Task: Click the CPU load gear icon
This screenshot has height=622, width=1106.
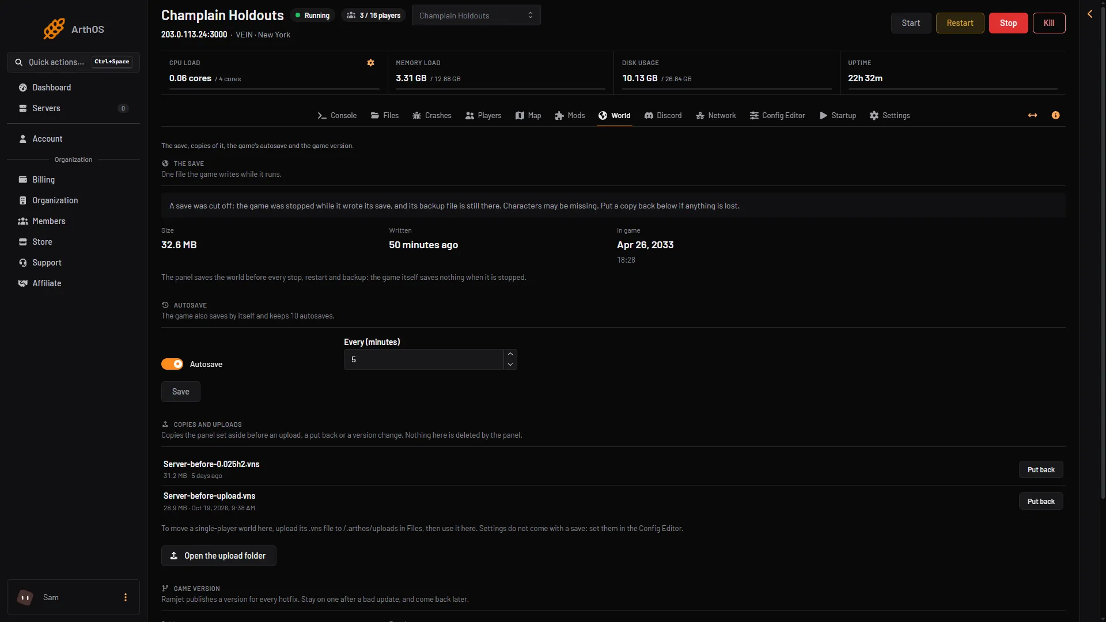Action: coord(371,63)
